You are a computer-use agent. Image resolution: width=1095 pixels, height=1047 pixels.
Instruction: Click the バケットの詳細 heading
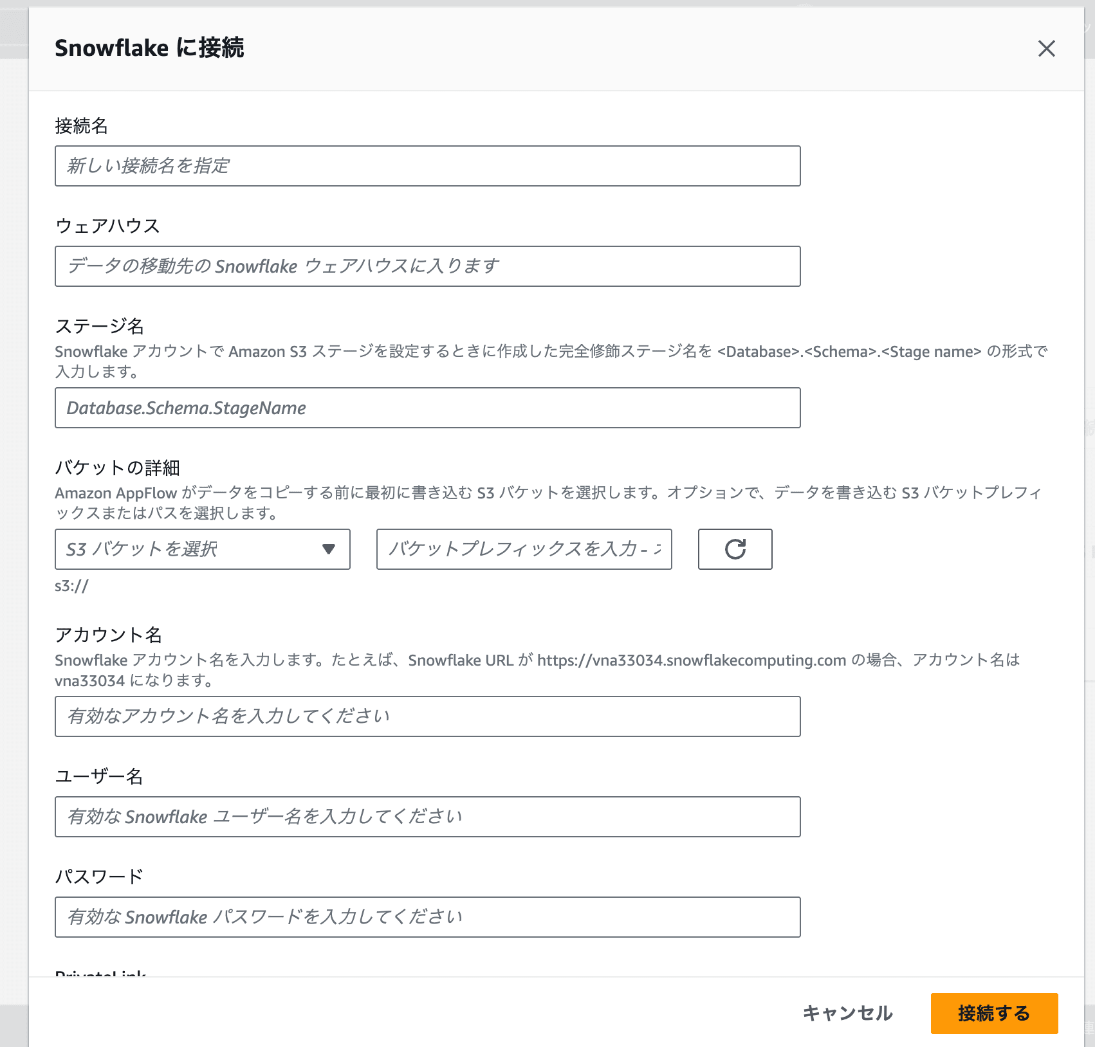pos(118,468)
